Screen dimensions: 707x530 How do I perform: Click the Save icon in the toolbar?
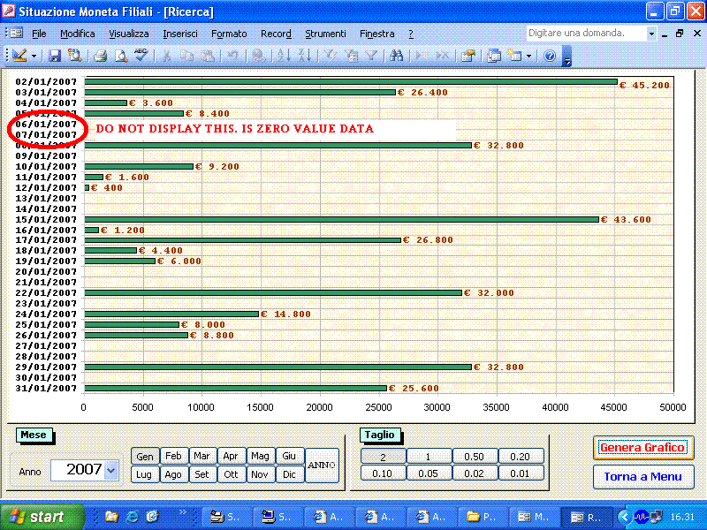55,56
